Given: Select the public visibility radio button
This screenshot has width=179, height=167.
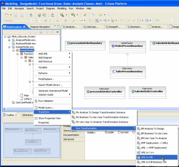Looking at the screenshot, I should (x=106, y=132).
